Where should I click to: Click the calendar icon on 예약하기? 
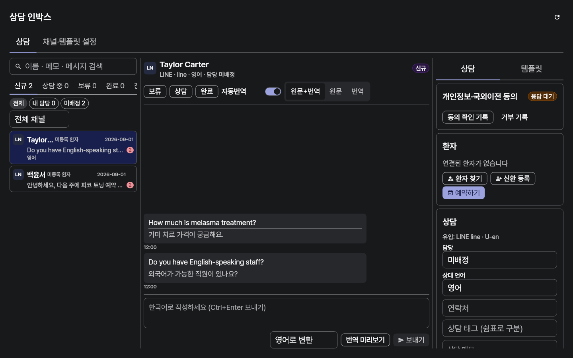click(450, 193)
